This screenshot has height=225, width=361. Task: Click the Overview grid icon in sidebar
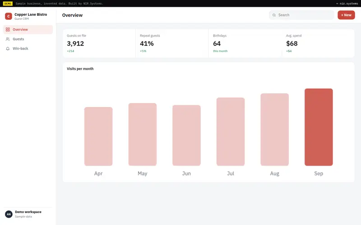[8, 29]
